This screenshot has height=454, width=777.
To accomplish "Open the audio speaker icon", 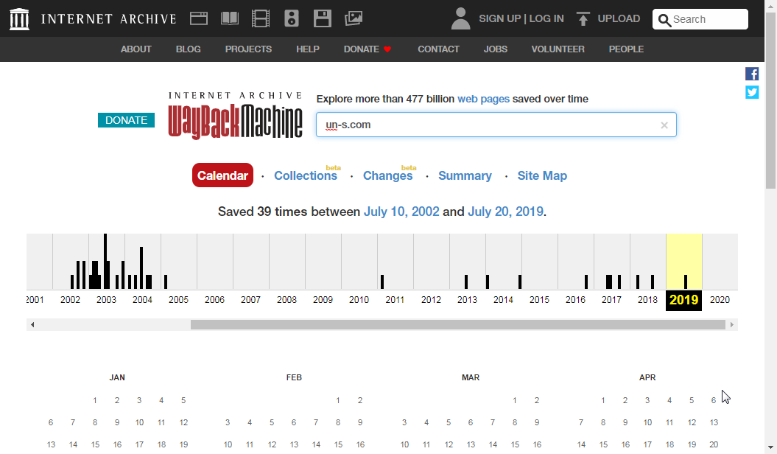I will [292, 18].
